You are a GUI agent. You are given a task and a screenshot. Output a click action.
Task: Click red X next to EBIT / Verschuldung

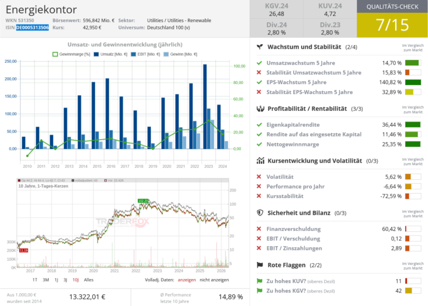[259, 238]
